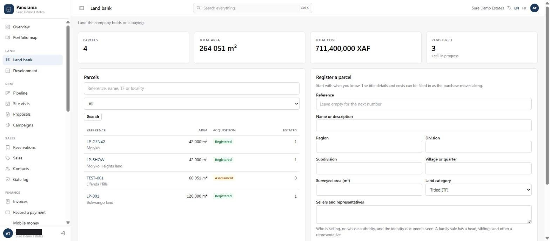Viewport: 550px width, 241px height.
Task: Click the Portfolio map icon
Action: pyautogui.click(x=8, y=37)
